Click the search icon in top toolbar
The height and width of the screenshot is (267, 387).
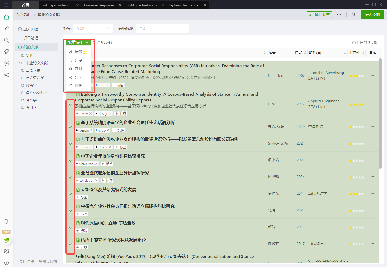[x=353, y=15]
